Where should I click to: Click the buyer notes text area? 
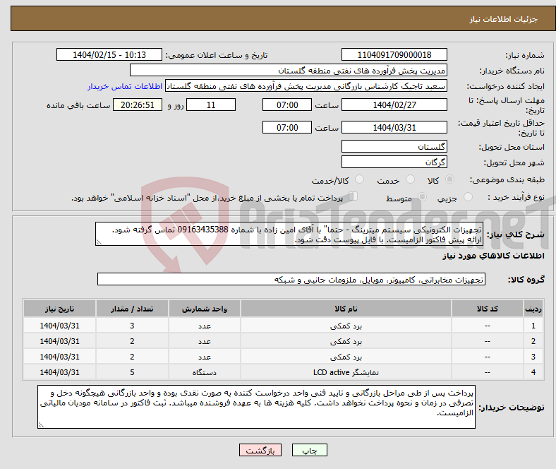point(256,407)
